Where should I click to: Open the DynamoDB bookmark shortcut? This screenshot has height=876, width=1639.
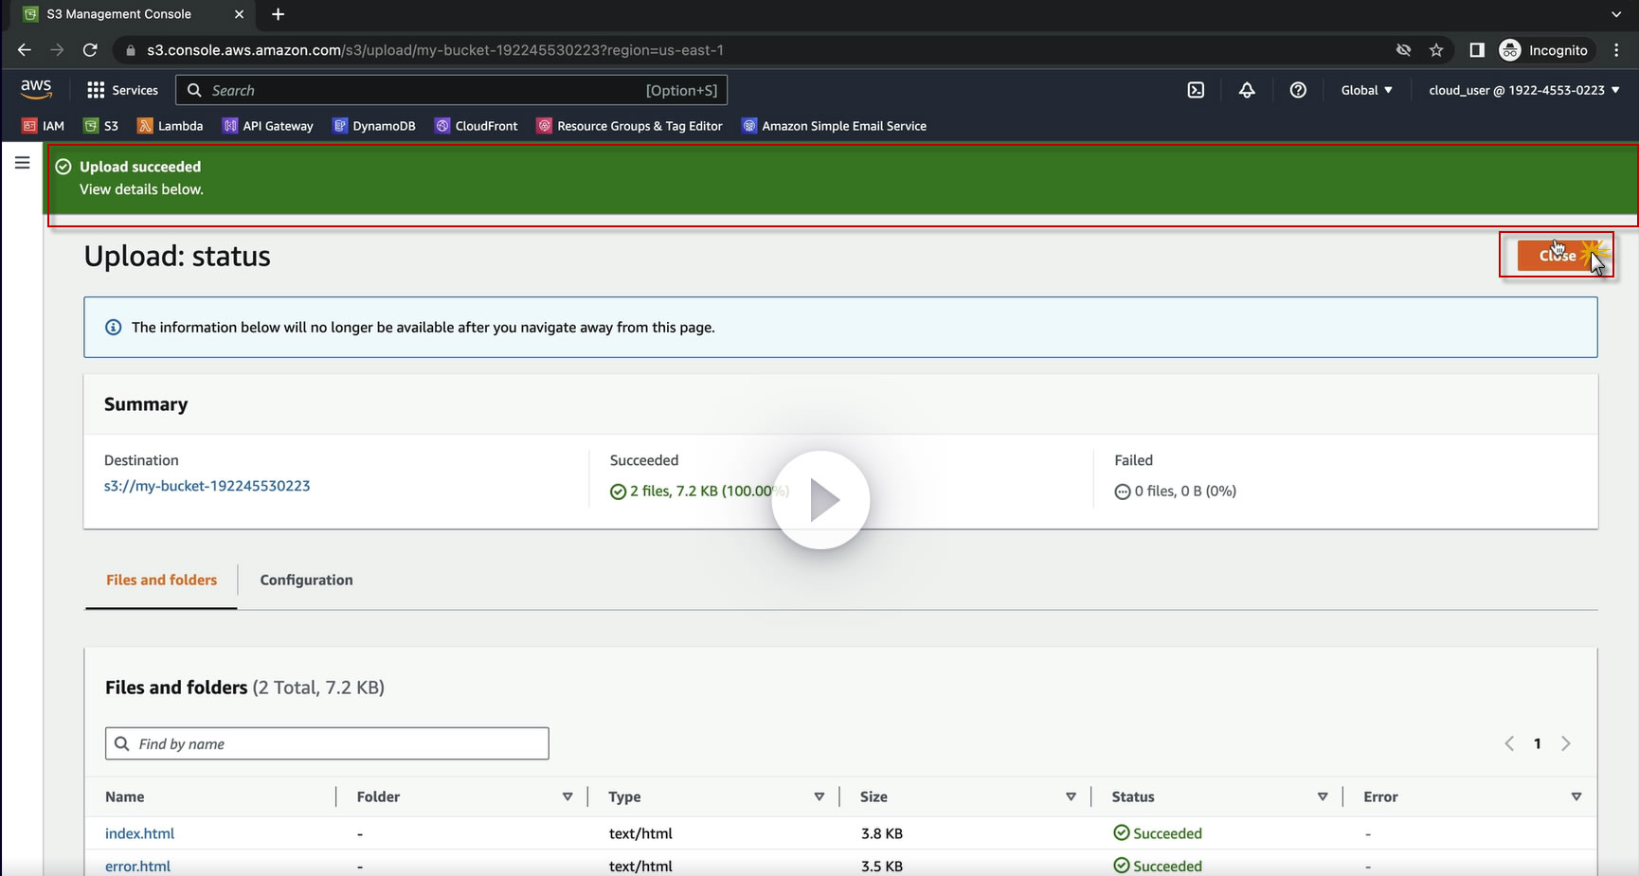[373, 126]
